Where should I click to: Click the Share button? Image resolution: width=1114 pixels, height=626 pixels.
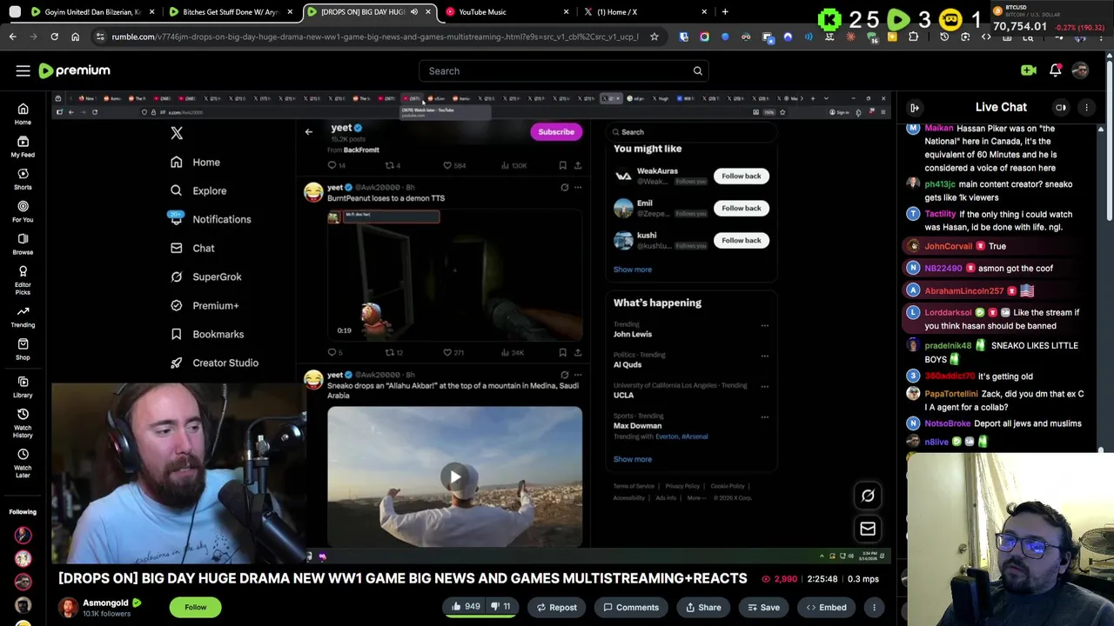[703, 607]
